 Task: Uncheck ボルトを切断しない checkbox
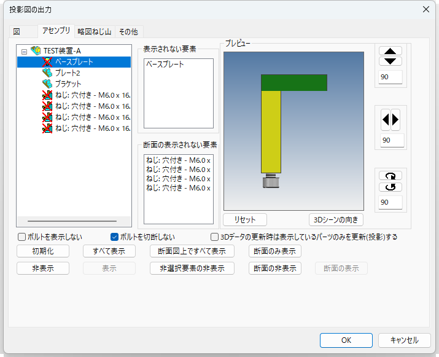point(114,237)
